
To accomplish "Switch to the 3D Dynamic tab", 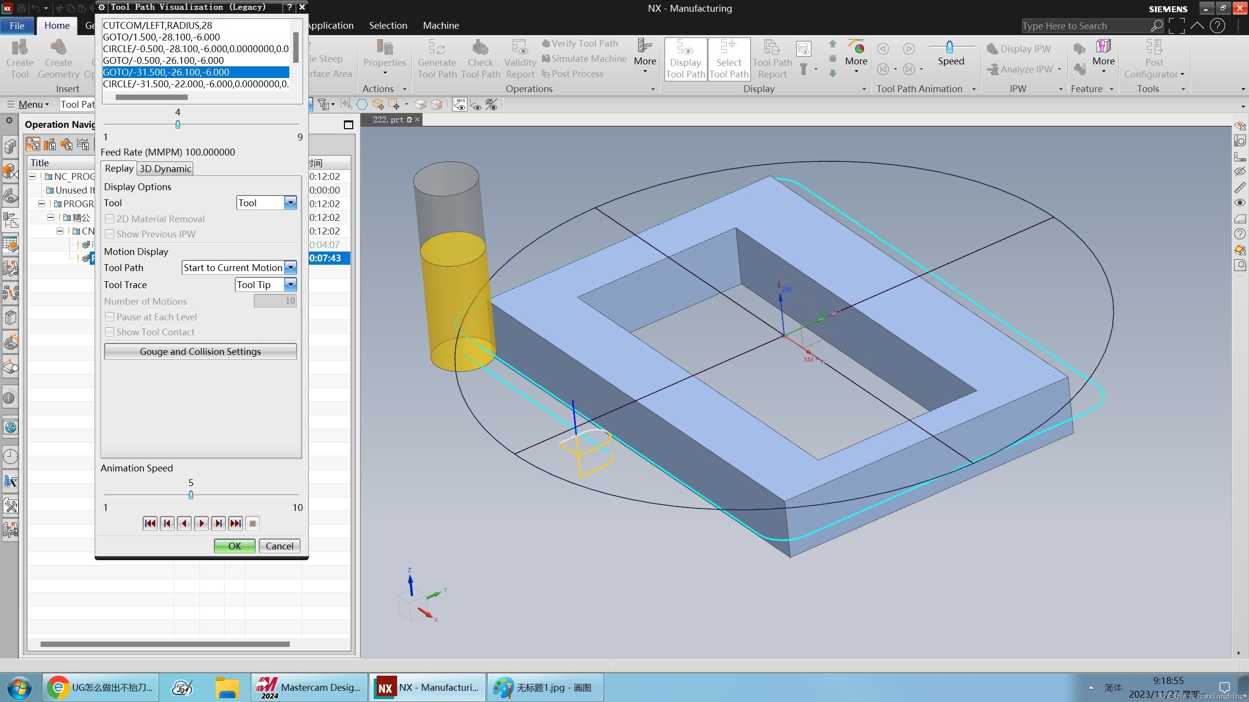I will pyautogui.click(x=165, y=169).
